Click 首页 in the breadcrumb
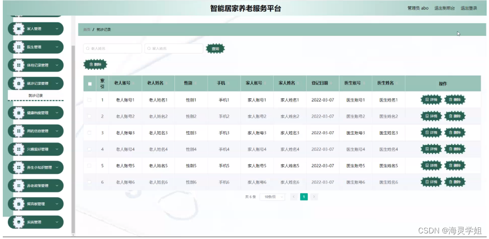Screen dimensions: 489x239 (x=87, y=30)
